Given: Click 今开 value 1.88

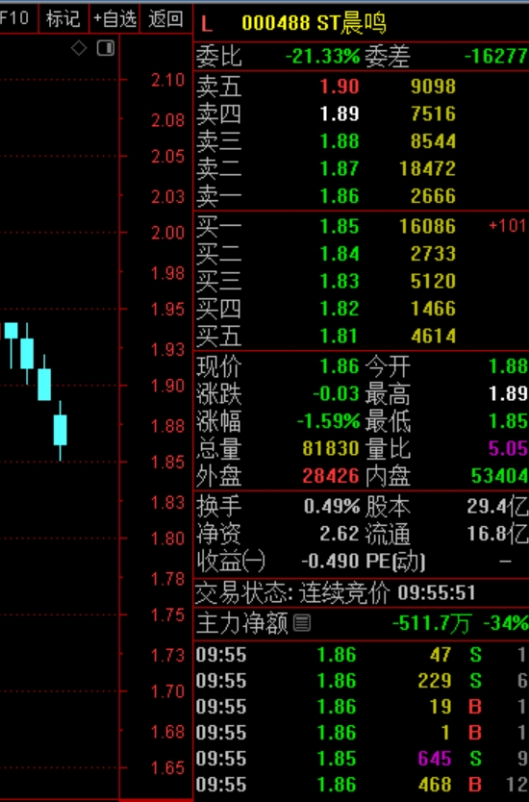Looking at the screenshot, I should click(x=508, y=366).
